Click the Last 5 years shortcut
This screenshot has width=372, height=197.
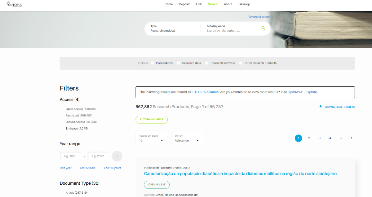pyautogui.click(x=88, y=168)
